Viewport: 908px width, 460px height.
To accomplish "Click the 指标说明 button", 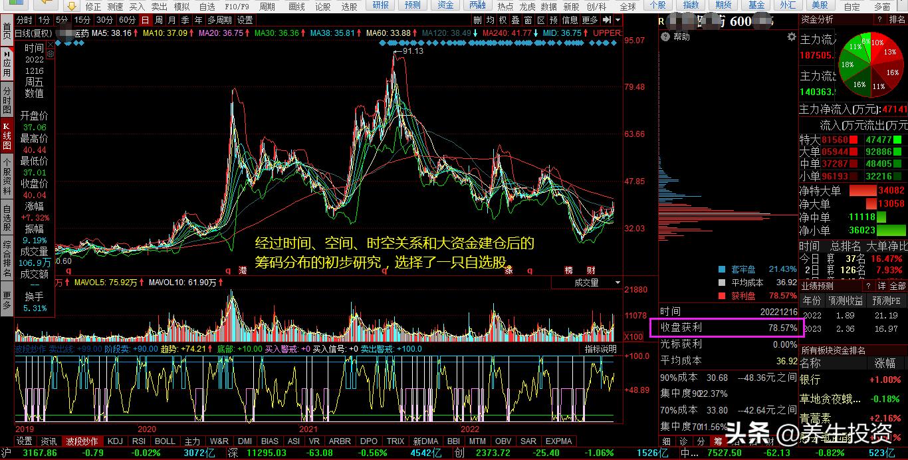I will tap(600, 348).
